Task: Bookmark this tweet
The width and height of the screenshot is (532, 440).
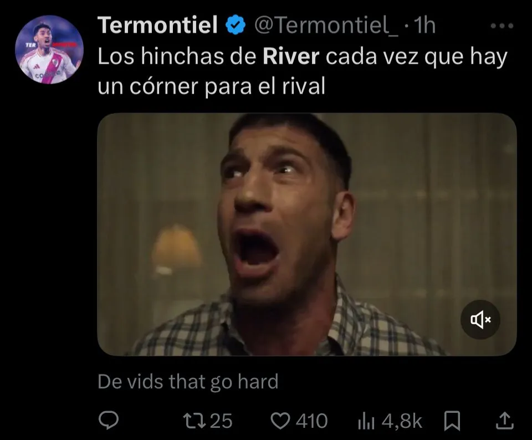Action: tap(452, 421)
